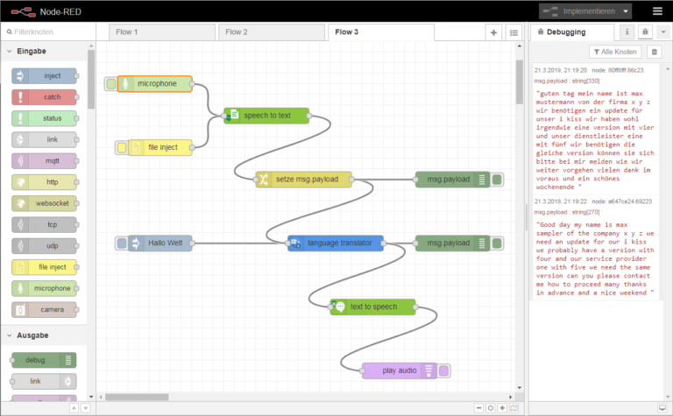The height and width of the screenshot is (416, 673).
Task: Click the English debug message starting "Good day"
Action: (595, 258)
